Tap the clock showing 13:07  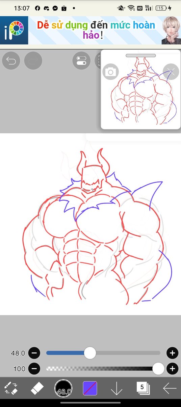coord(22,8)
